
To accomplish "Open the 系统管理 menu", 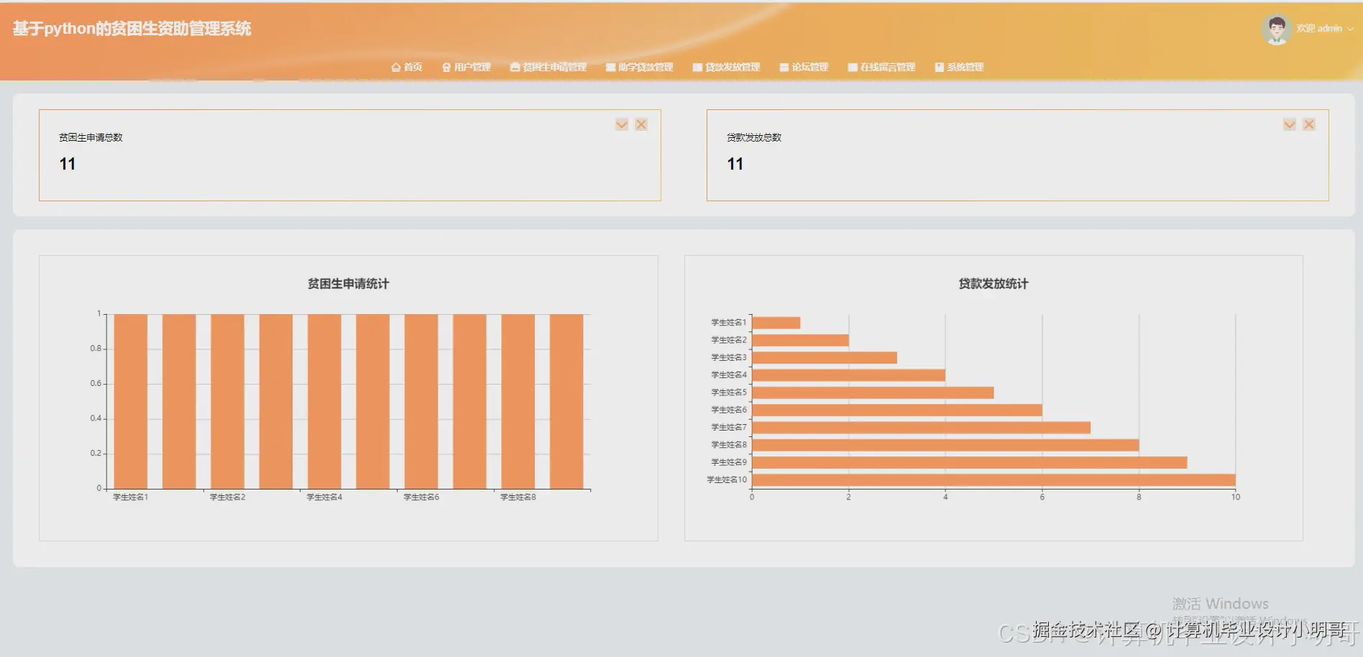I will [x=959, y=67].
